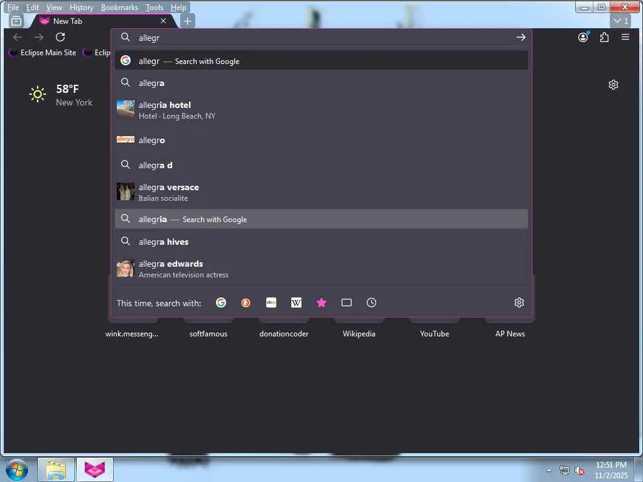This screenshot has width=643, height=482.
Task: Click the Back navigation arrow
Action: (x=17, y=37)
